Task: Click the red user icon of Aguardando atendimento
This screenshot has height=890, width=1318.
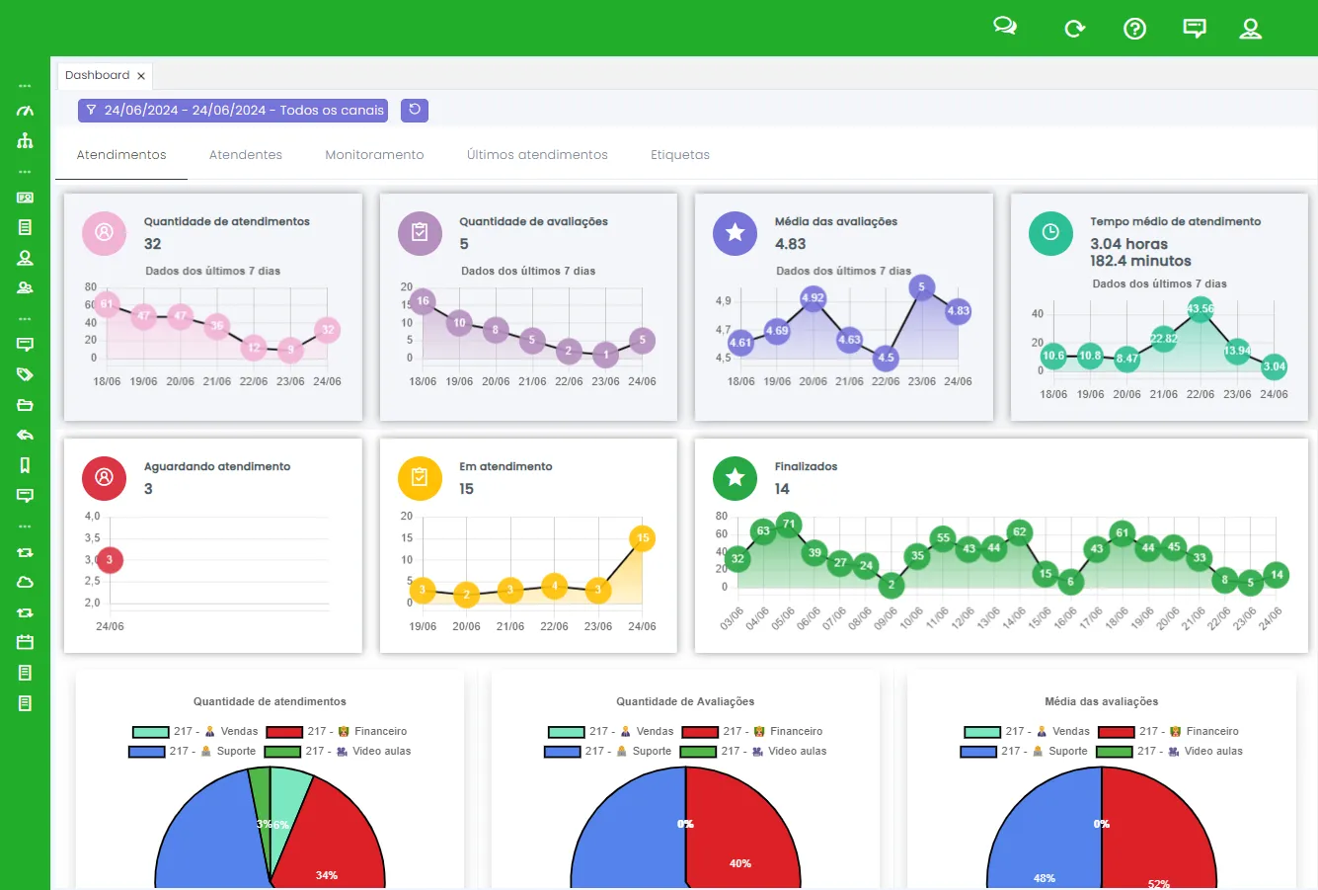Action: (x=104, y=478)
